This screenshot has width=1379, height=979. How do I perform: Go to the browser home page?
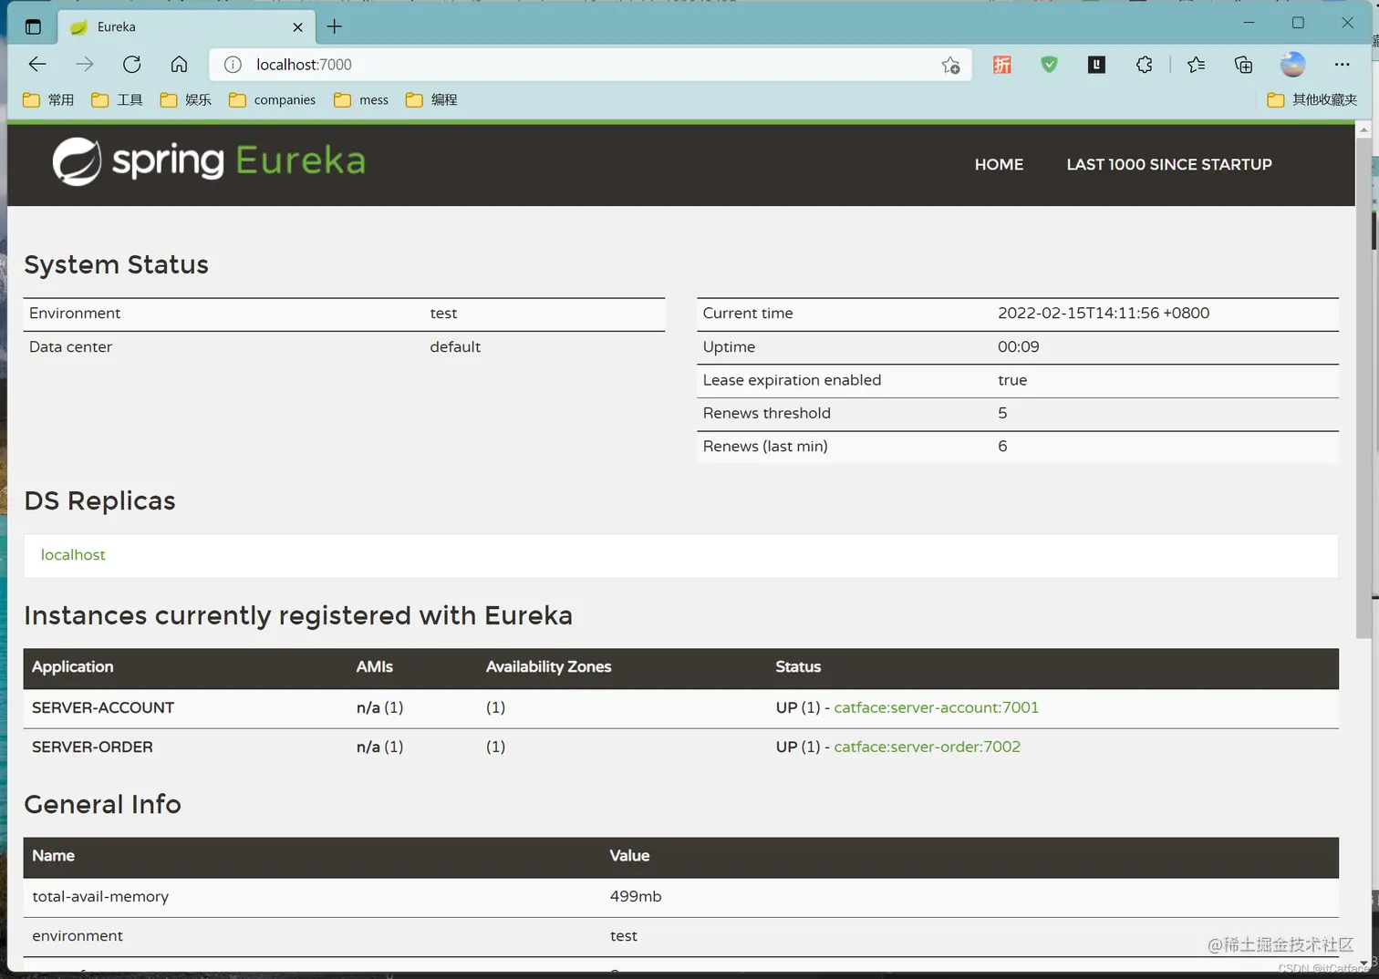(179, 64)
